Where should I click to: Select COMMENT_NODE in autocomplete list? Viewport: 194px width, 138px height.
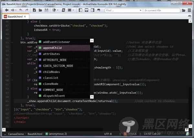(64, 90)
